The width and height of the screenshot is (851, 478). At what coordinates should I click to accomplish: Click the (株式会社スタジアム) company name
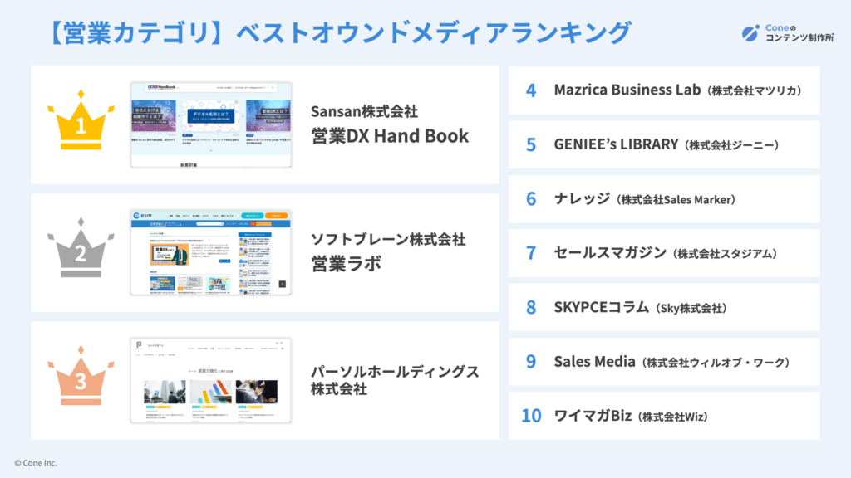(725, 254)
